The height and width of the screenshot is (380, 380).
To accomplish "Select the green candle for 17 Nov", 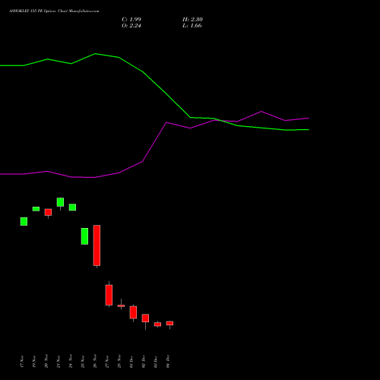I will tap(24, 221).
